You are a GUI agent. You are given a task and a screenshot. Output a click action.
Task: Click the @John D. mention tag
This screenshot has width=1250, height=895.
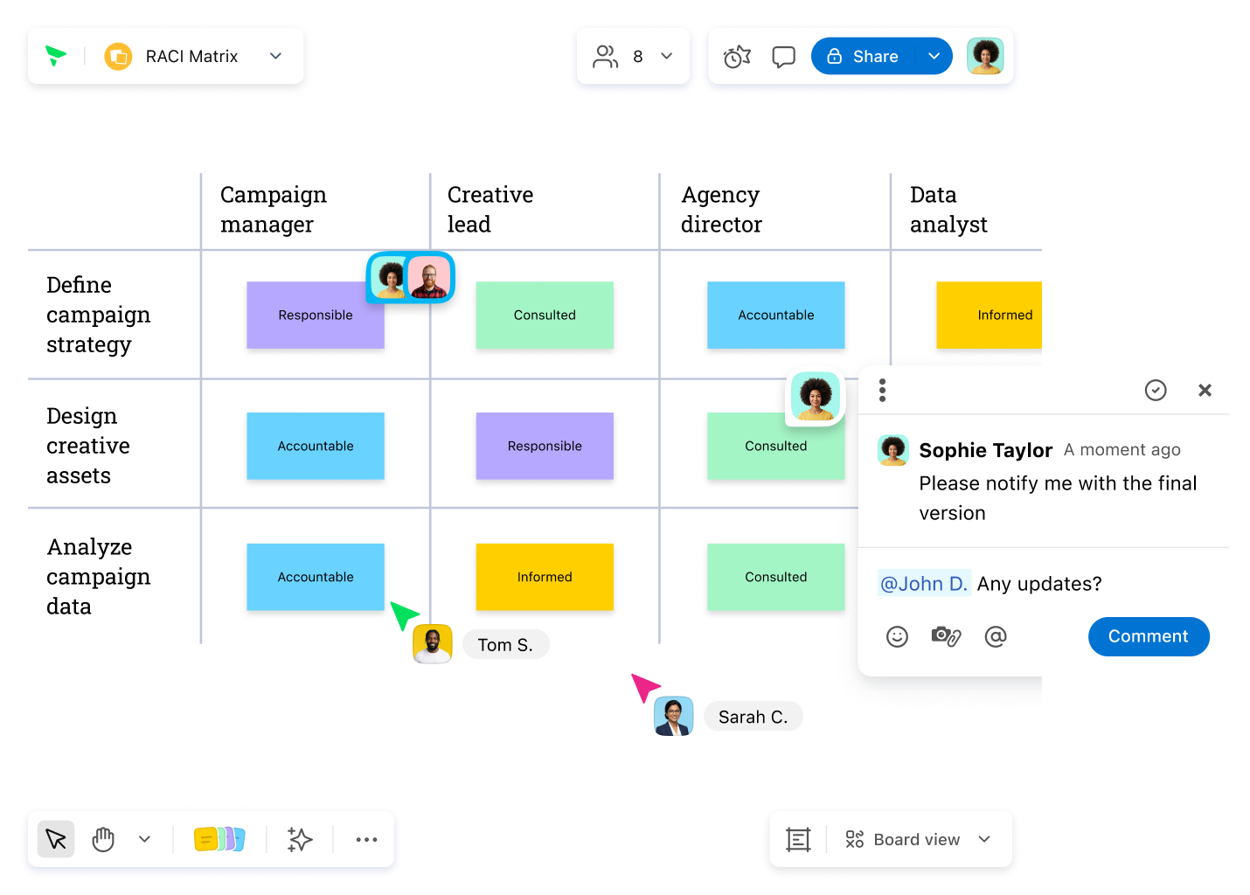tap(924, 584)
